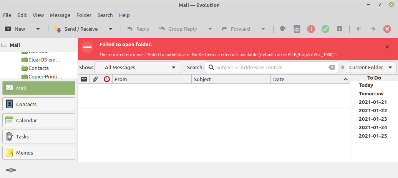
Task: Click the green Not Junk icon
Action: (x=325, y=29)
